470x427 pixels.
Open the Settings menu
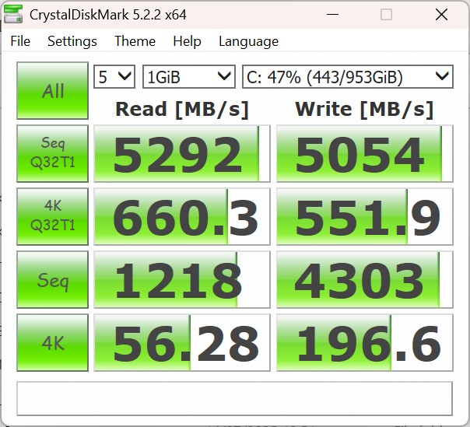(x=72, y=41)
